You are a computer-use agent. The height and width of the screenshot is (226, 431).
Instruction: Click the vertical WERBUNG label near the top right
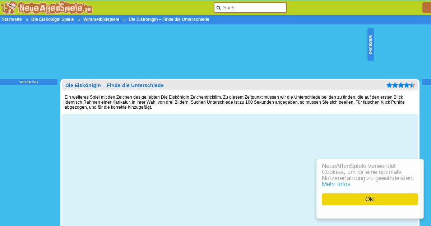pos(371,44)
